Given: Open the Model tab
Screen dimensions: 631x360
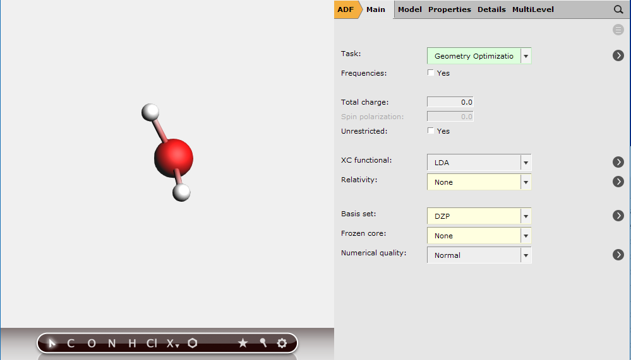Looking at the screenshot, I should [409, 9].
